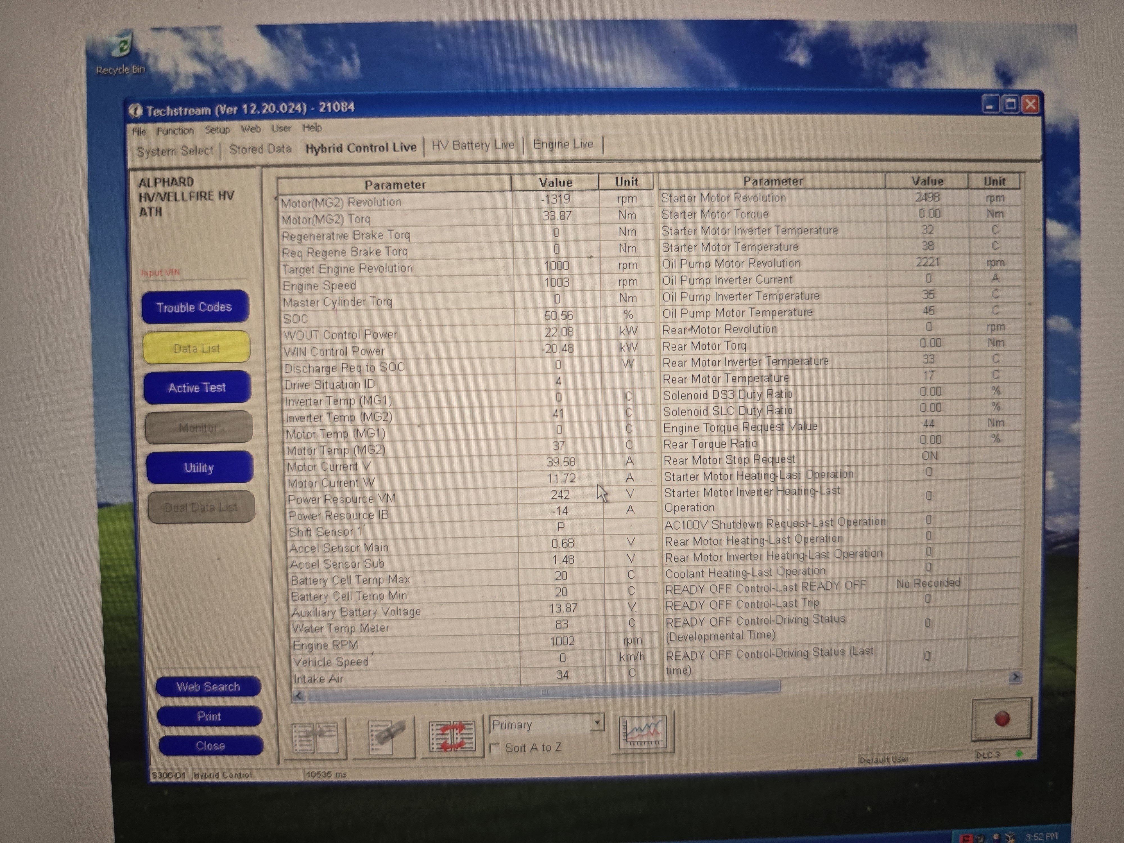
Task: Click the green DLC 3 connection indicator
Action: (1018, 754)
